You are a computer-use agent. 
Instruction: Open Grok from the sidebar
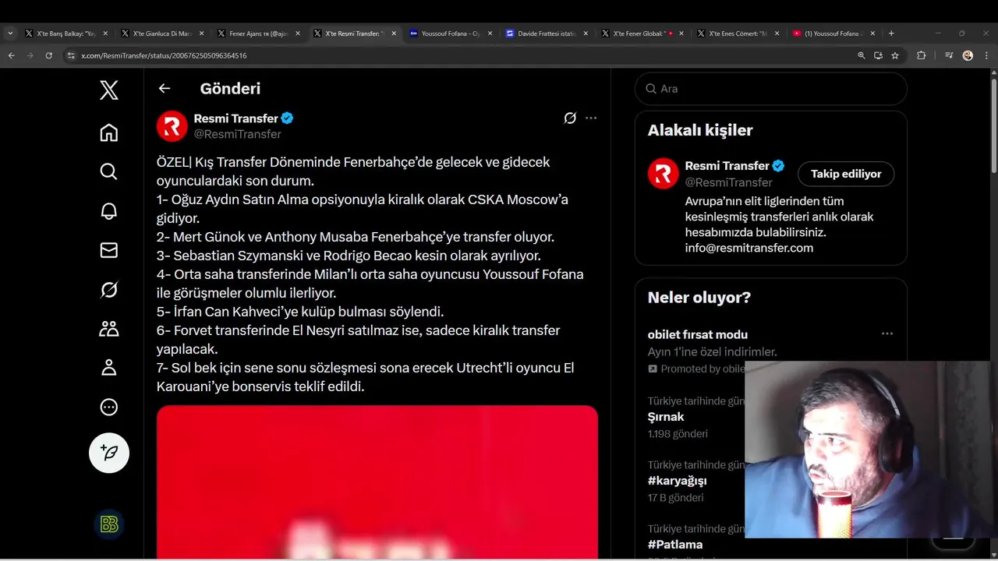(x=109, y=290)
